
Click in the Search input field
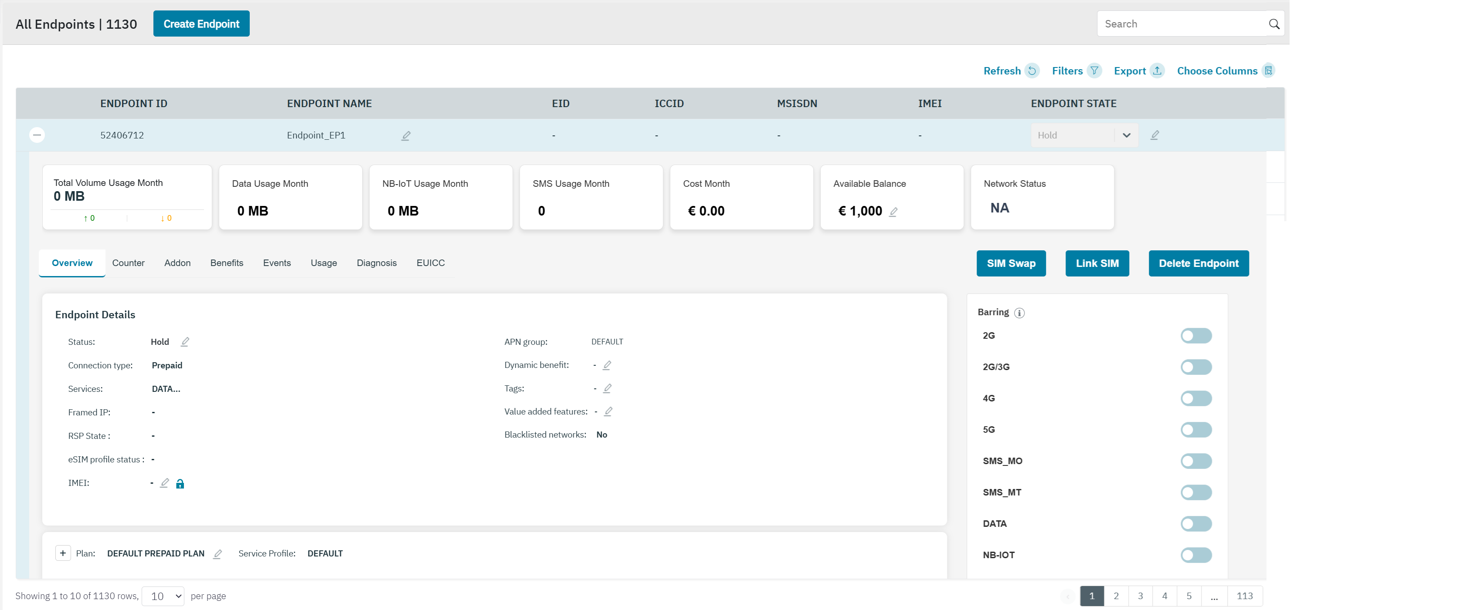[x=1179, y=24]
